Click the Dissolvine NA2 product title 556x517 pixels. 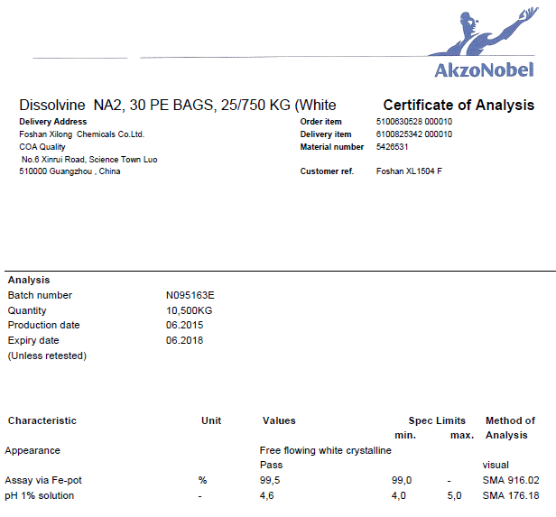177,106
